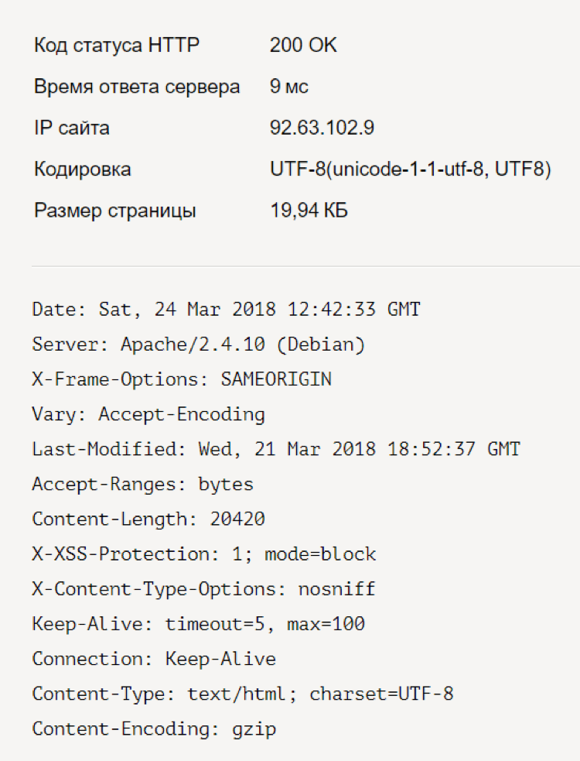This screenshot has width=580, height=761.
Task: Click the Server Apache/2.4.10 header line
Action: pos(198,345)
